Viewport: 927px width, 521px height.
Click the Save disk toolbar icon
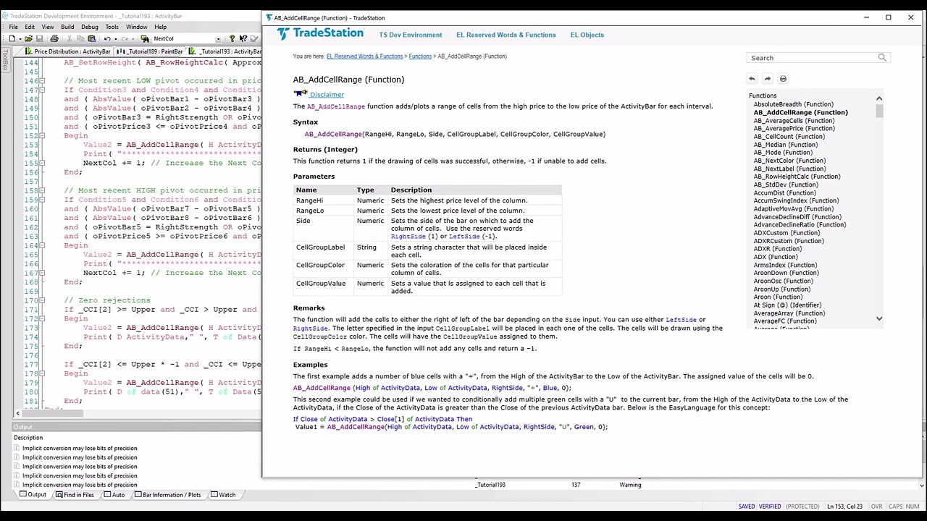tap(39, 38)
